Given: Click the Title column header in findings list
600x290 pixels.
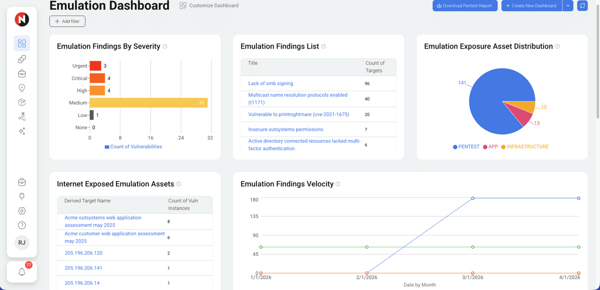Looking at the screenshot, I should coord(253,63).
